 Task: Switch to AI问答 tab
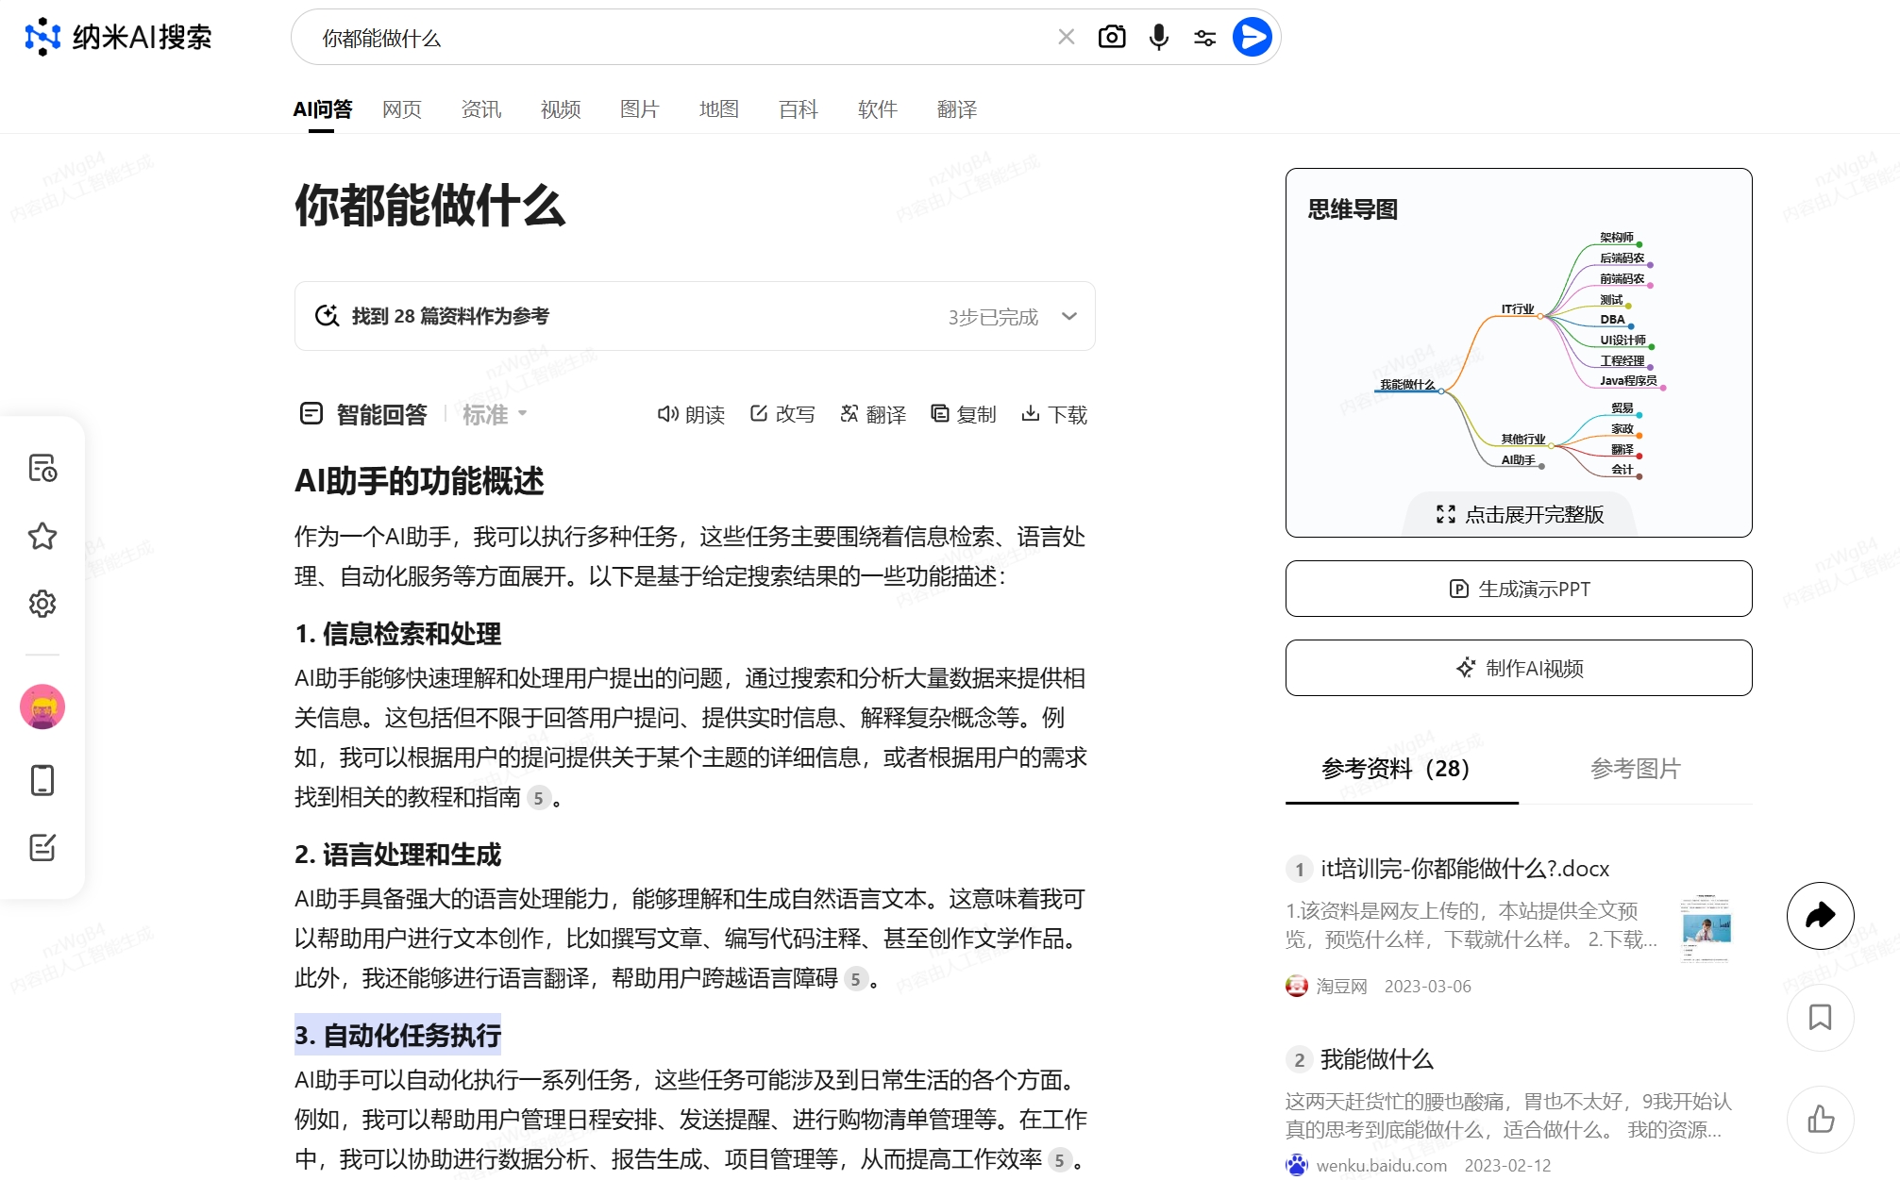[x=322, y=109]
